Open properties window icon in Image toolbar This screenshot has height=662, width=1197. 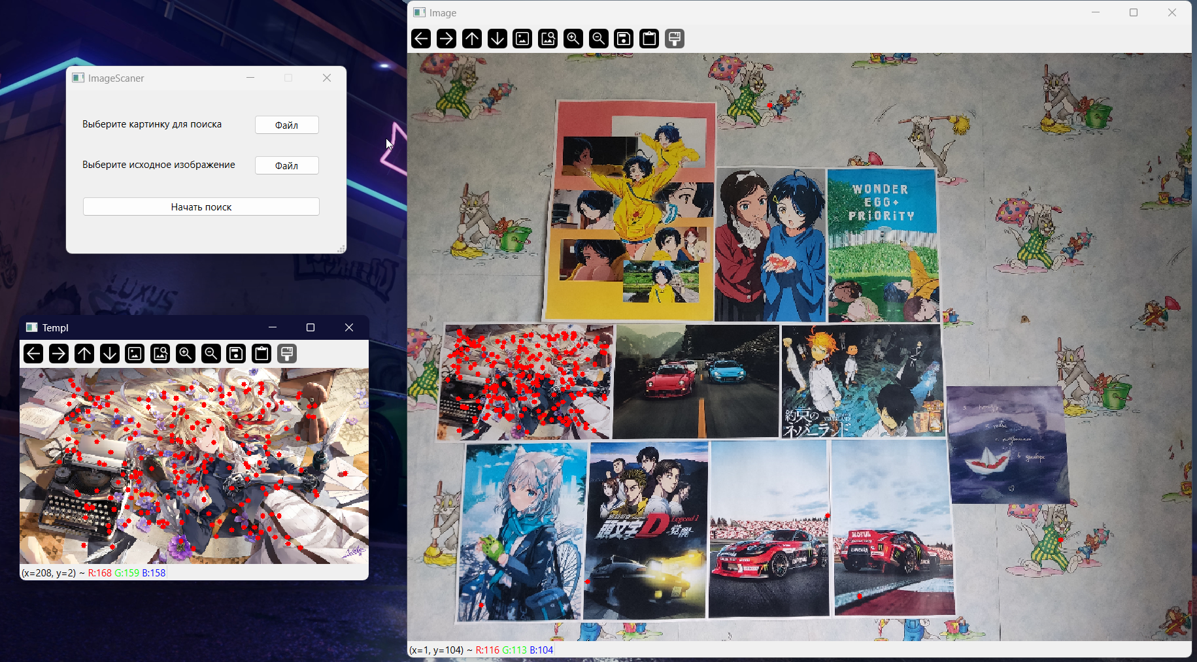point(675,39)
